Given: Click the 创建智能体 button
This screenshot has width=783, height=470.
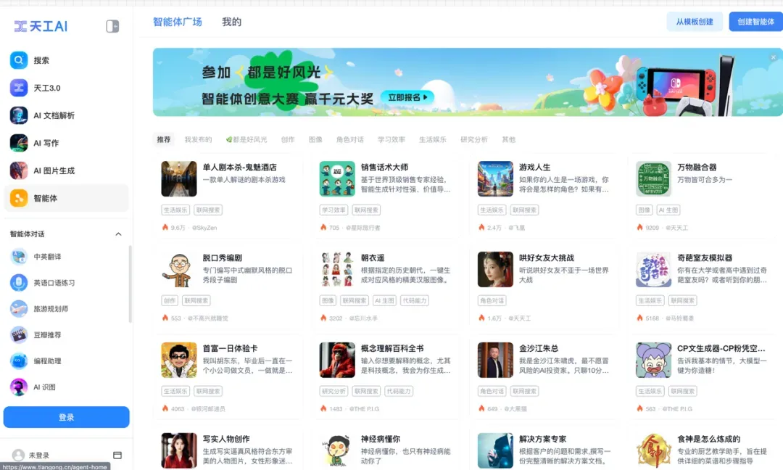Looking at the screenshot, I should [755, 22].
